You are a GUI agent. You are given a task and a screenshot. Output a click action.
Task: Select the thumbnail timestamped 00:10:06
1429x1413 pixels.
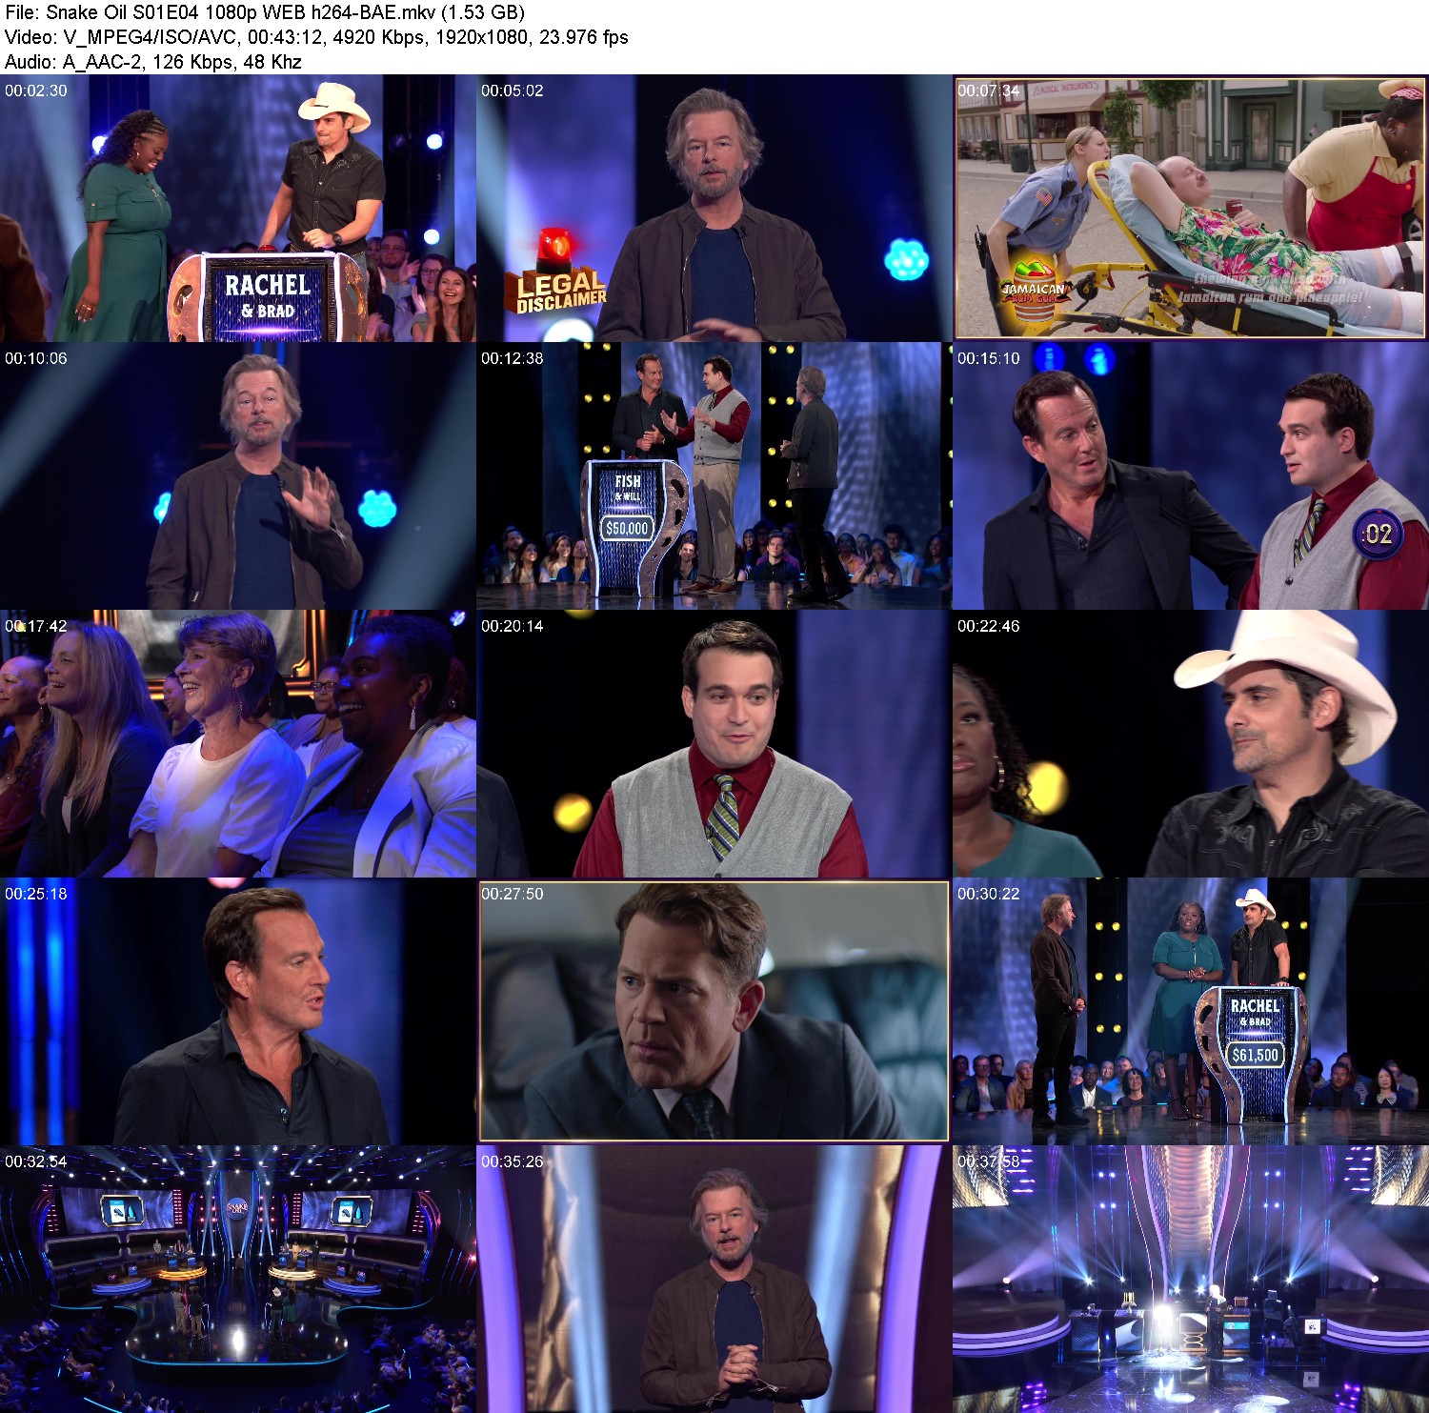(238, 476)
